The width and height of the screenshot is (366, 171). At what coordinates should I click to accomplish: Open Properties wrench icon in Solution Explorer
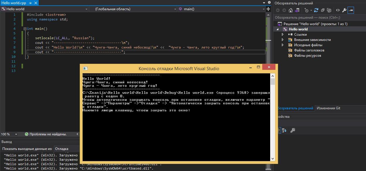tap(344, 10)
